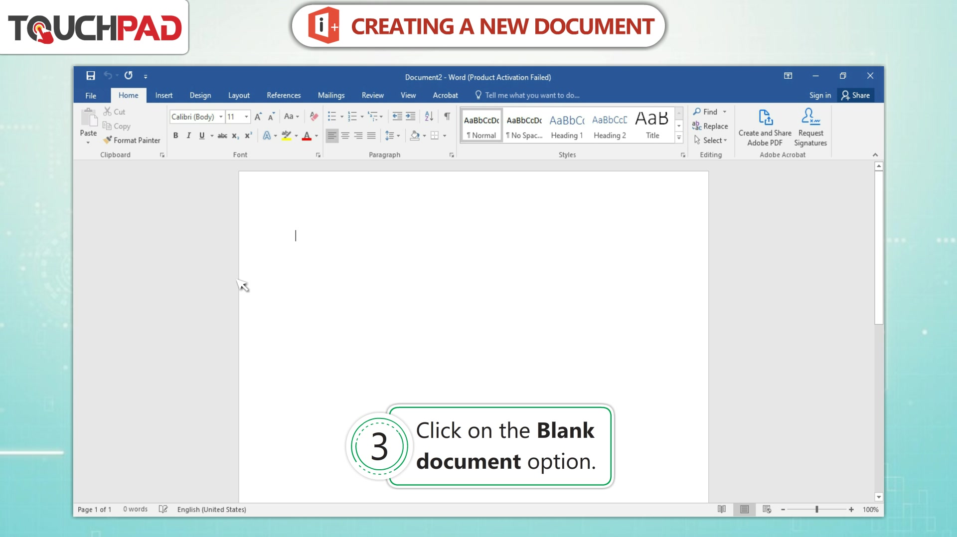Click the Copy command
Viewport: 957px width, 537px height.
pos(117,126)
